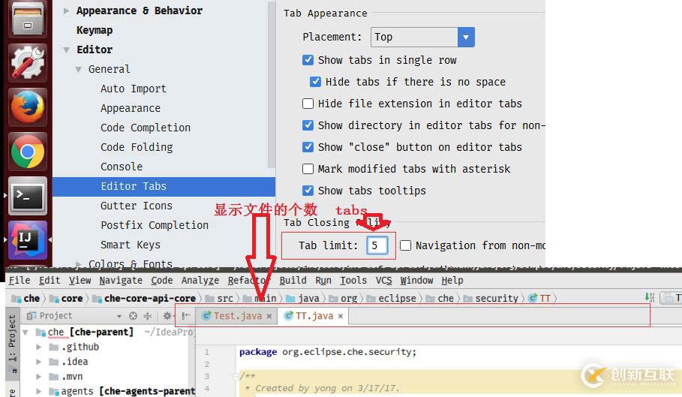The image size is (682, 397).
Task: Open the Help menu
Action: coord(452,281)
